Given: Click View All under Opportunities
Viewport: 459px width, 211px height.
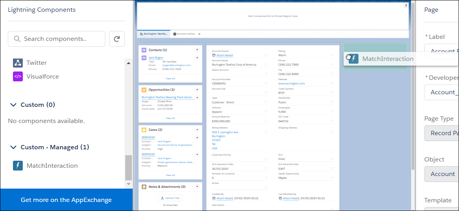Looking at the screenshot, I should pyautogui.click(x=170, y=118).
